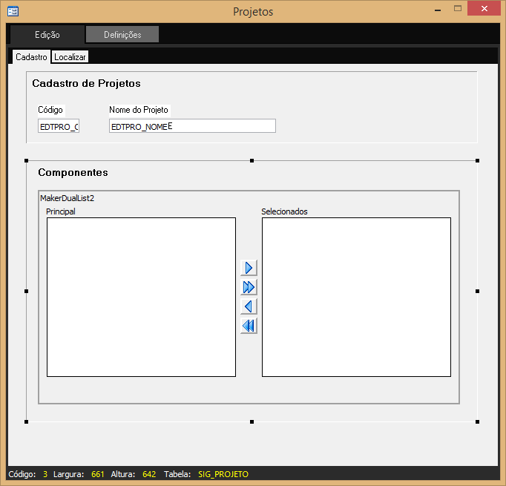Click the bottom-right resize handle of Componentes
The image size is (506, 486).
(477, 421)
